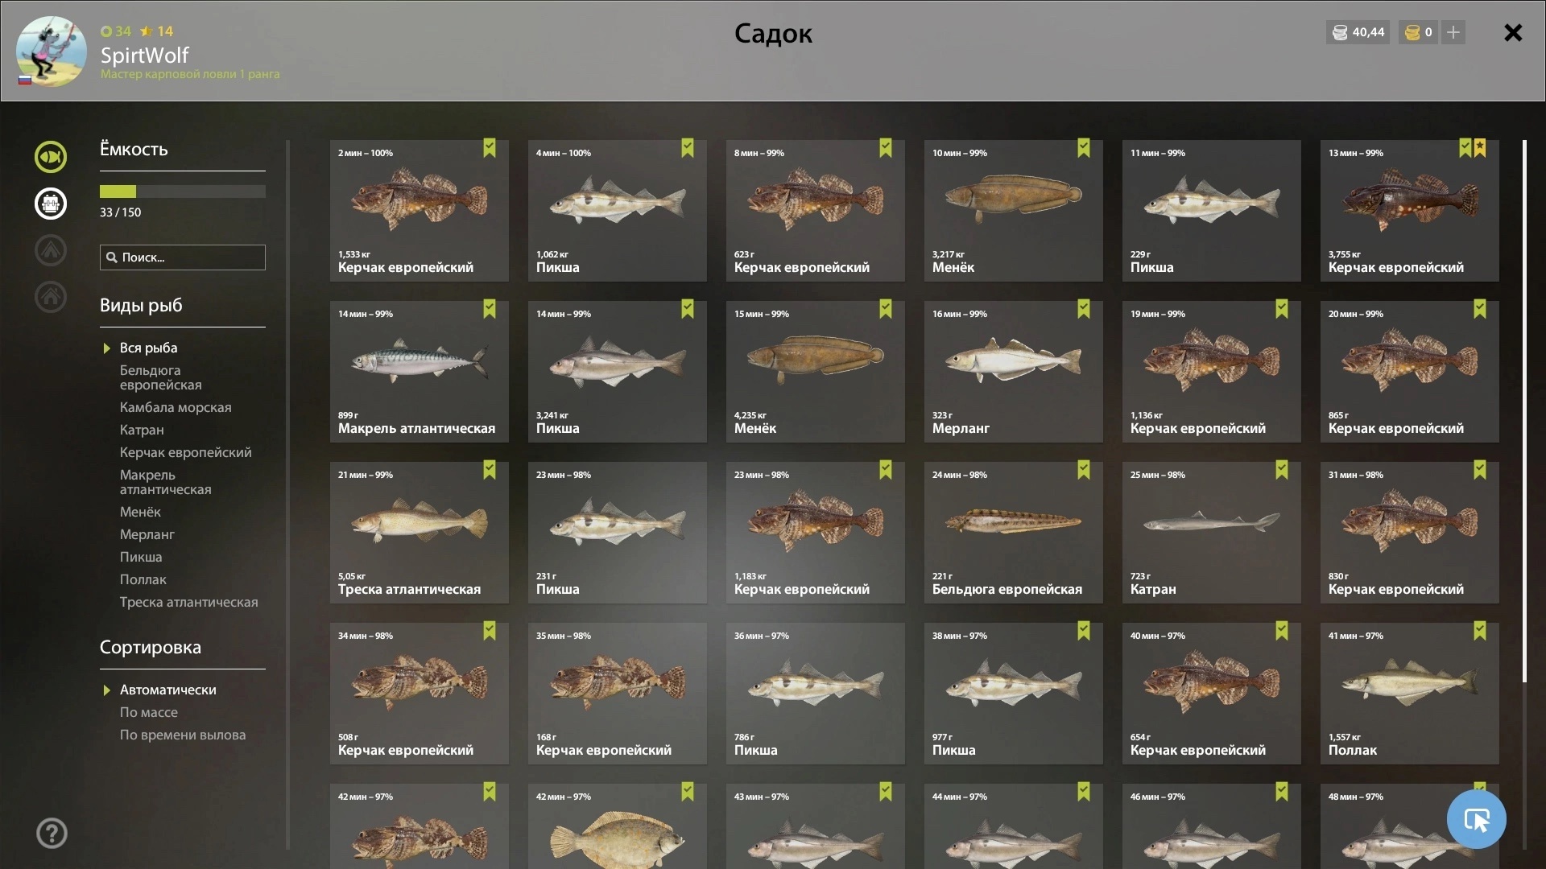Select the 723 г Катран card

[x=1211, y=533]
